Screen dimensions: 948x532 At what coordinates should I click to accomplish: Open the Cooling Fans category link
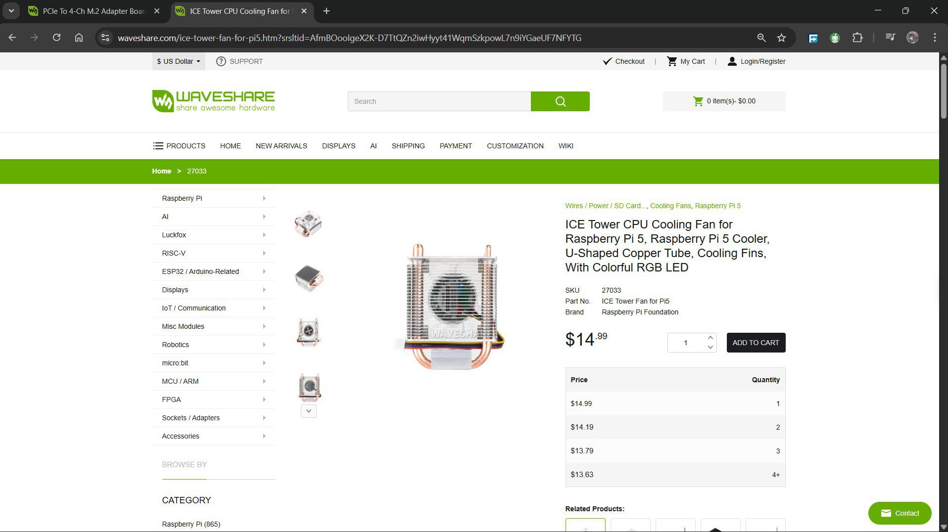670,206
